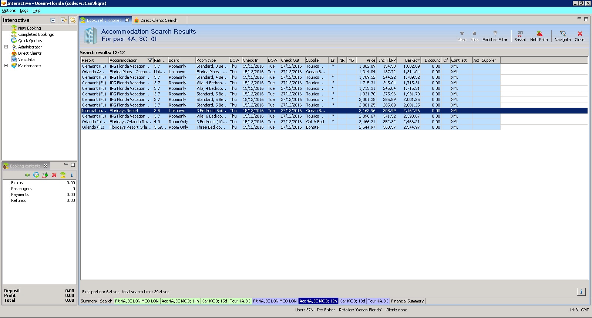
Task: Open the Help menu
Action: pos(37,10)
